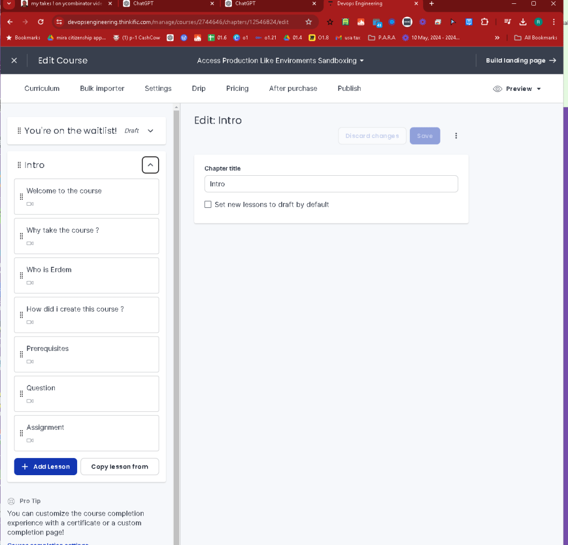The image size is (568, 545).
Task: Click drag handle for Welcome to the course
Action: click(22, 197)
